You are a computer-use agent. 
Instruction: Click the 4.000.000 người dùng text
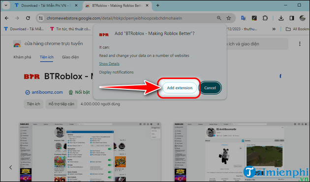(x=100, y=104)
